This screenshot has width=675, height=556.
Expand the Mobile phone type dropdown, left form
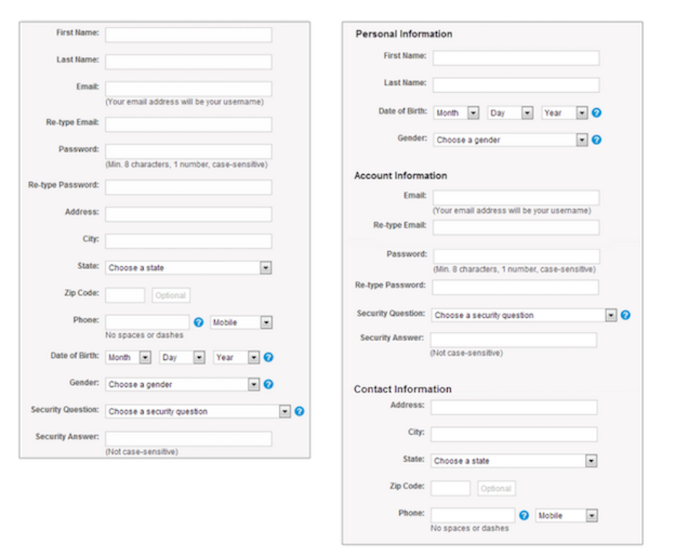click(x=241, y=322)
